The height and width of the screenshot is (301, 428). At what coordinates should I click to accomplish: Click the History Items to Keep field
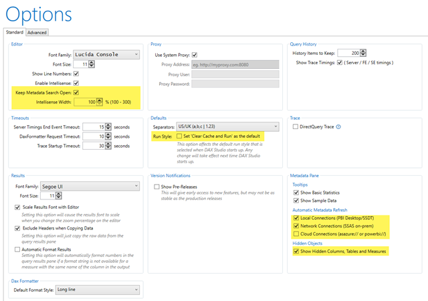tap(349, 53)
